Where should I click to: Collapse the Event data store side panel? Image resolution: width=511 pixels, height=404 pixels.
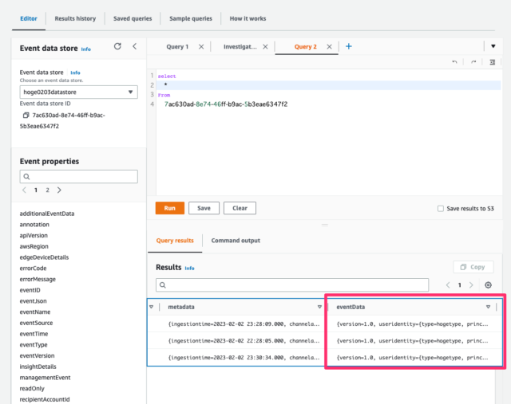pyautogui.click(x=135, y=46)
